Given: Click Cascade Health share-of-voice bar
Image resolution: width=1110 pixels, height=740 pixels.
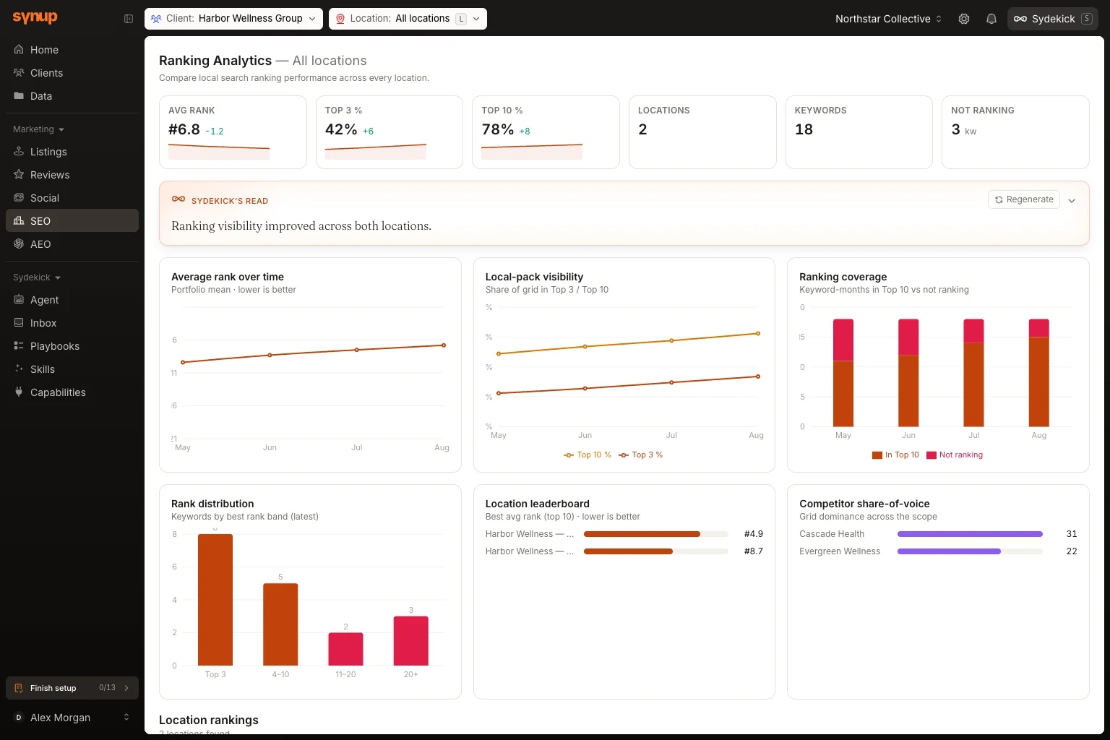Looking at the screenshot, I should coord(970,534).
